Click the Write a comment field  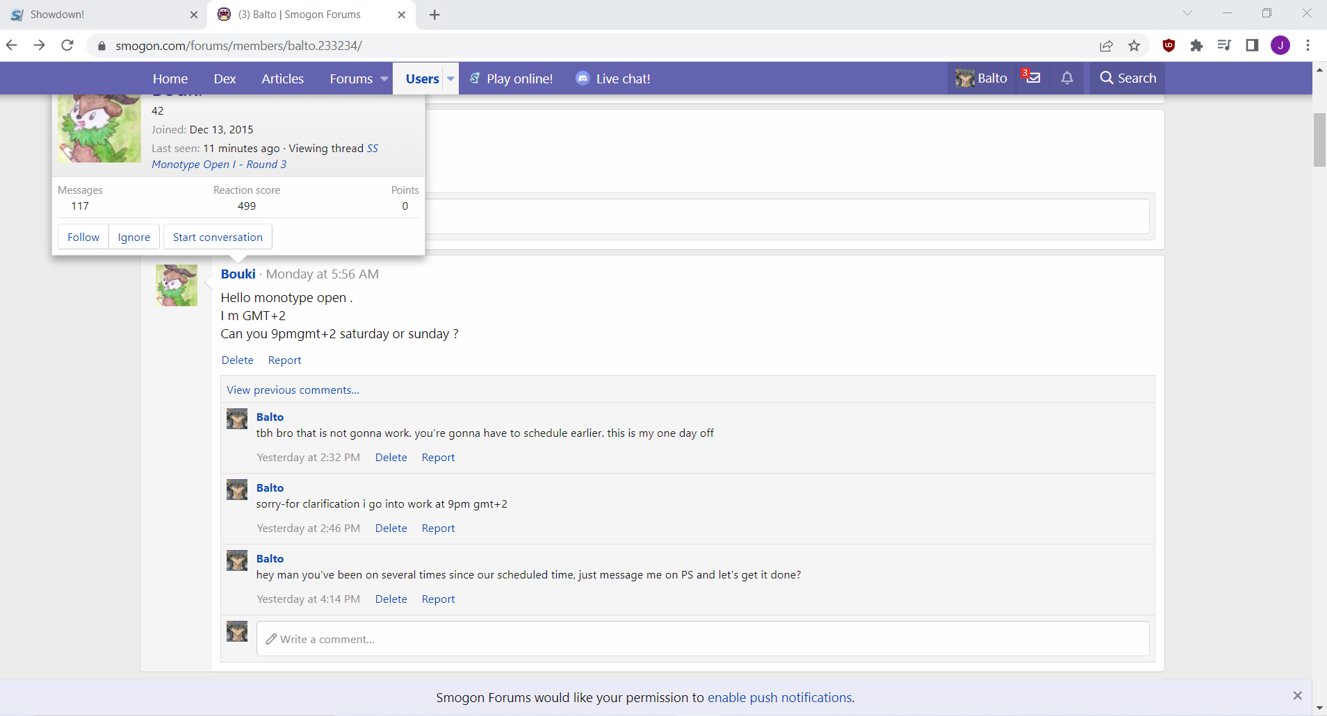pos(703,639)
